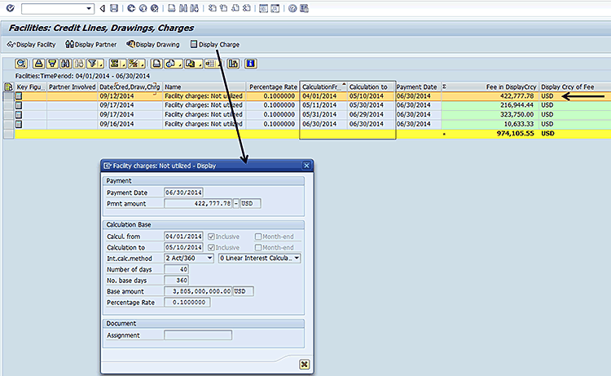Create a new session icon

[263, 8]
